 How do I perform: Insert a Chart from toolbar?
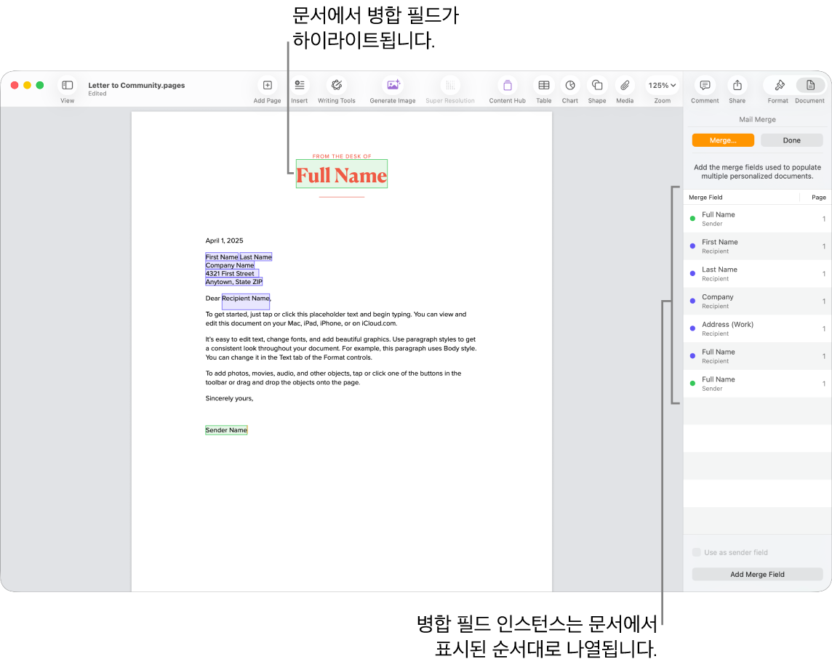(570, 85)
